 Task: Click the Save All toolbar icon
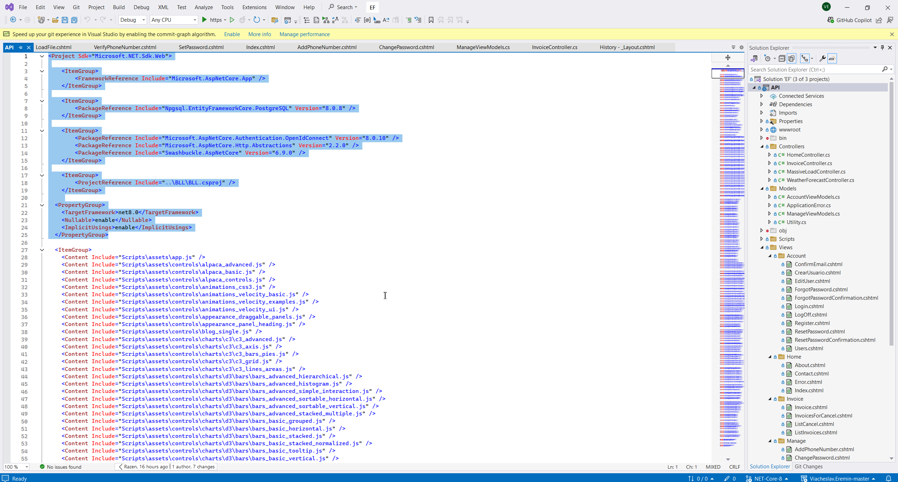click(x=74, y=20)
